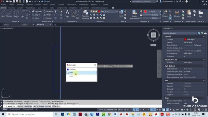Select the Cercle drawing tool
The image size is (208, 117).
pos(16,14)
